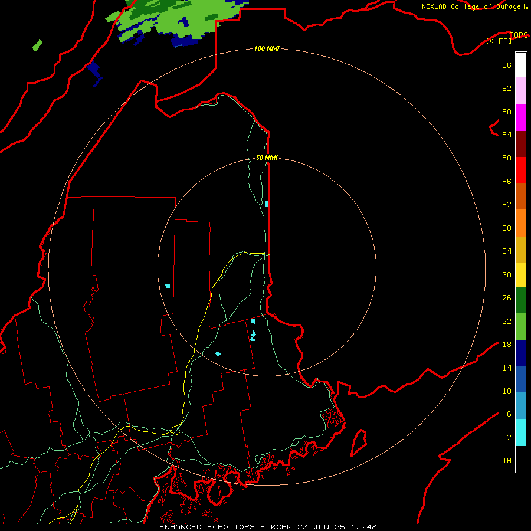Click the gold legend swatch
Image resolution: width=531 pixels, height=531 pixels.
tap(521, 250)
